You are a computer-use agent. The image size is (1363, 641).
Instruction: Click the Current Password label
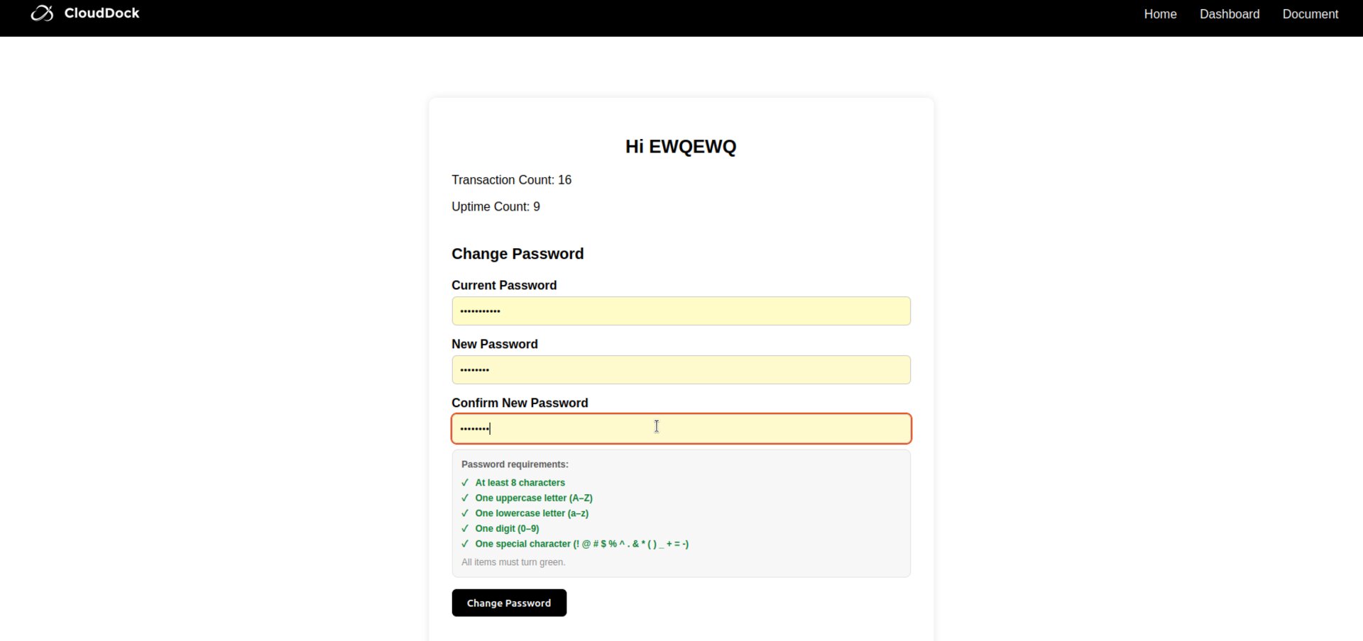[x=504, y=285]
